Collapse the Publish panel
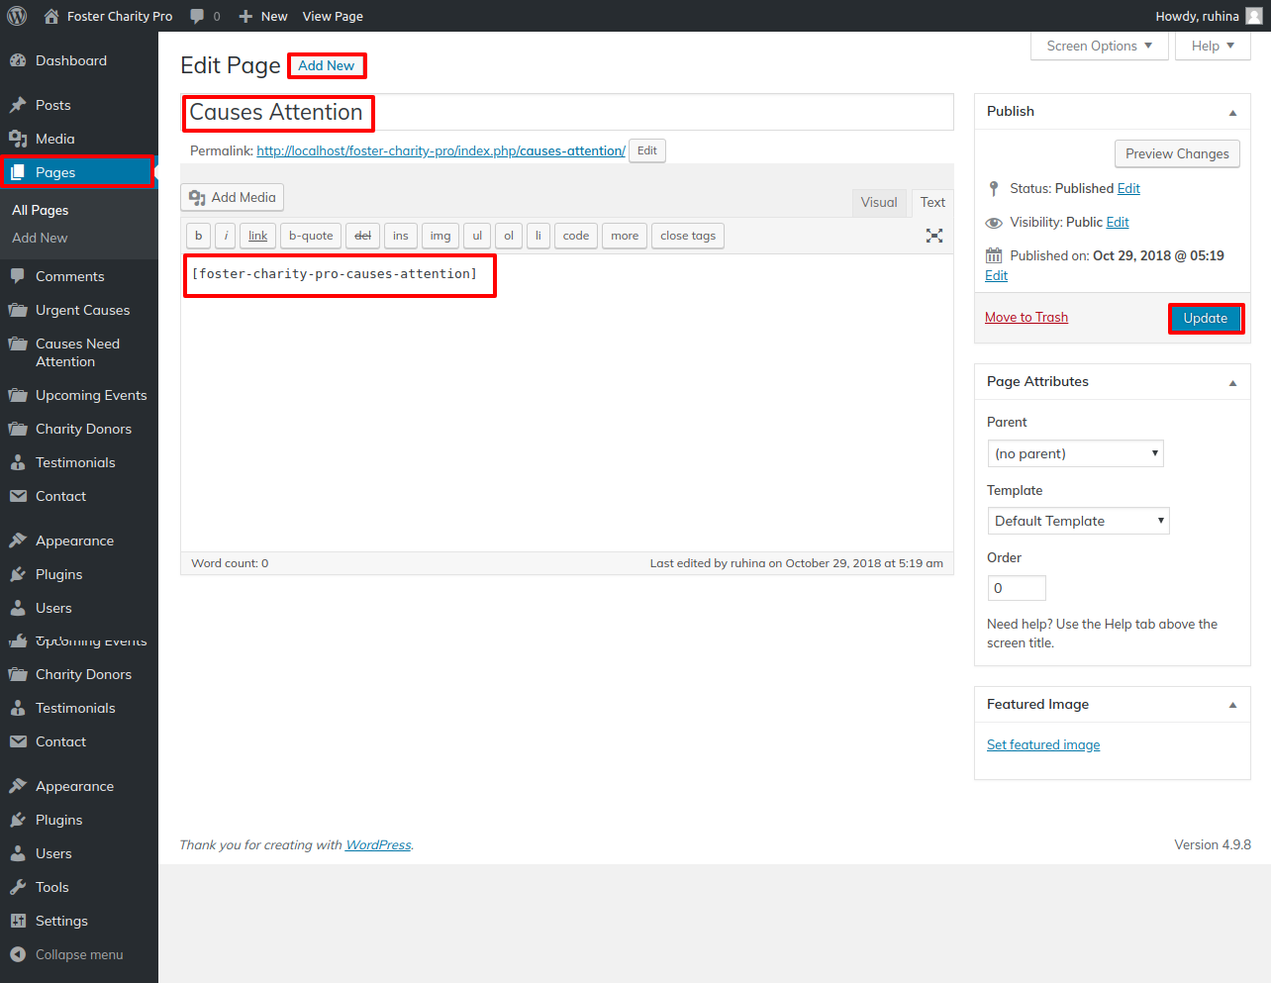1271x983 pixels. [1232, 112]
